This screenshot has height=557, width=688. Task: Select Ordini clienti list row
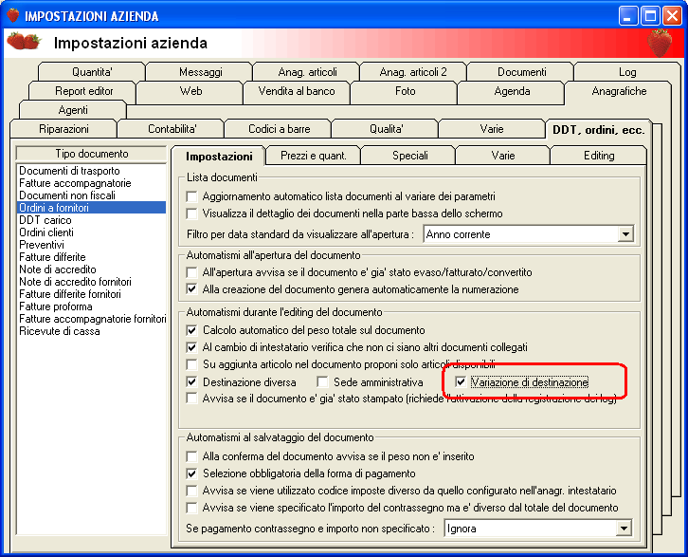coord(92,232)
